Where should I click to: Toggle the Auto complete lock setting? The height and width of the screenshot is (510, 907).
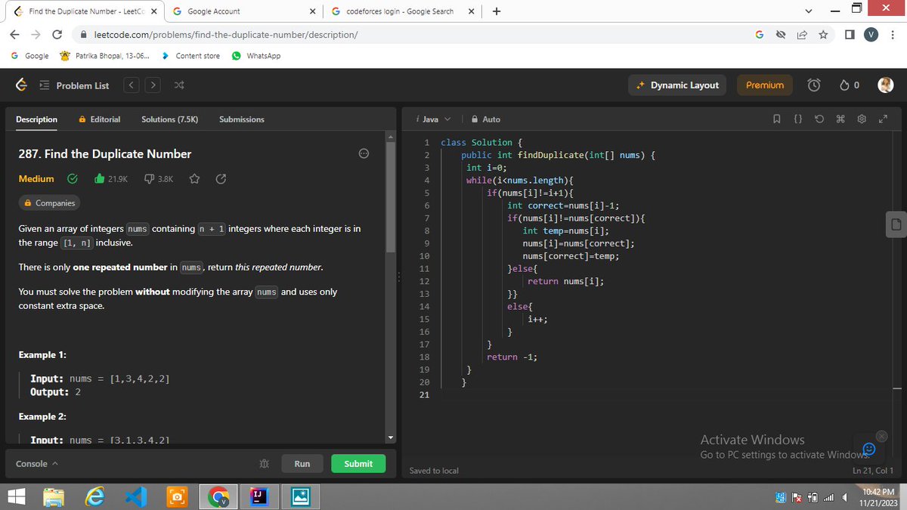(485, 119)
